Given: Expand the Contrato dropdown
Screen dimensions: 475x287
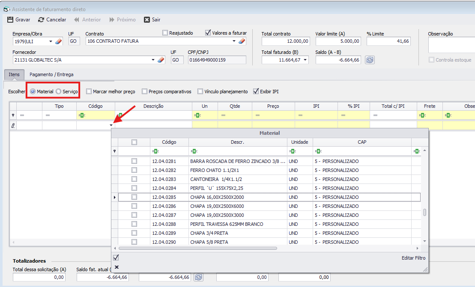Looking at the screenshot, I should click(x=234, y=41).
